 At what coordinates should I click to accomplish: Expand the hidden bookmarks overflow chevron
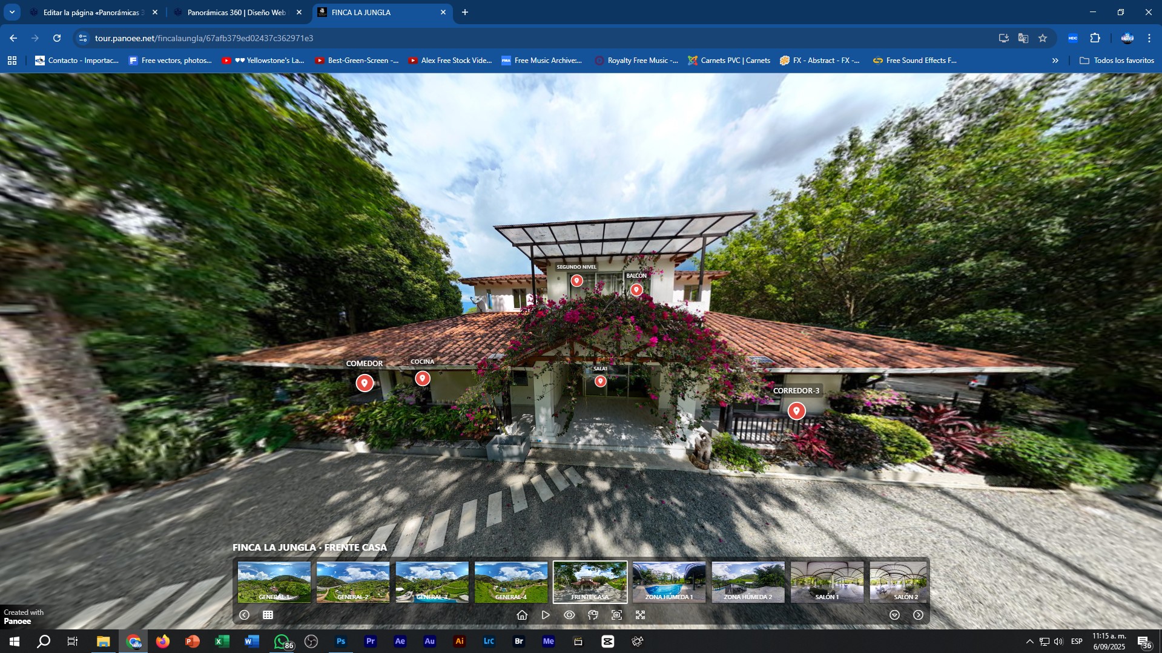[1055, 61]
